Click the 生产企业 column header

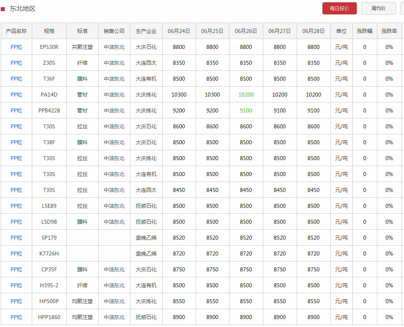tap(146, 31)
